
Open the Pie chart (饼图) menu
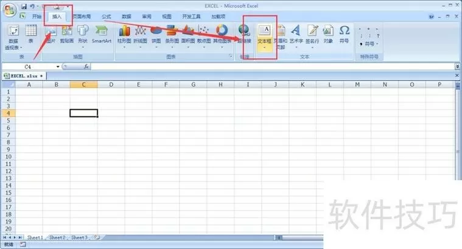pyautogui.click(x=156, y=37)
